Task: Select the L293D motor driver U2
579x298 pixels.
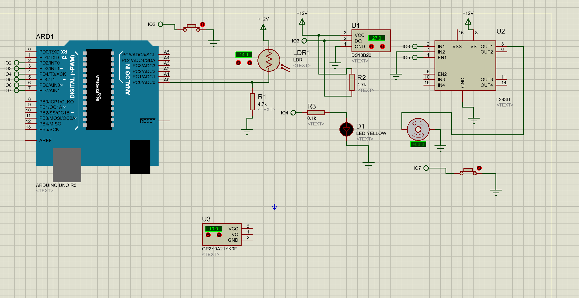Action: coord(465,66)
